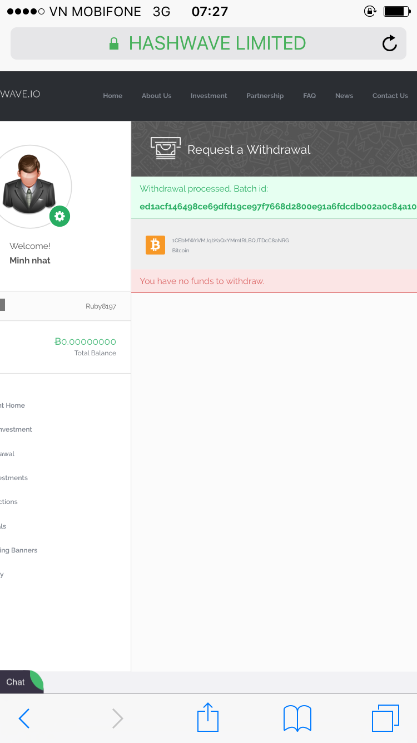Screen dimensions: 417x743
Task: Go to Contact Us page
Action: [390, 96]
